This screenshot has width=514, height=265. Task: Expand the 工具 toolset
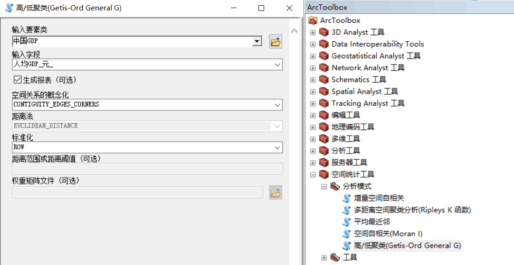click(324, 257)
